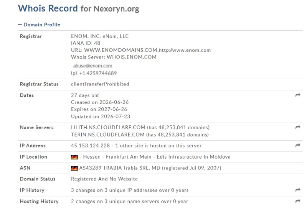This screenshot has height=210, width=307.
Task: Click the minus icon before Domain Profile
Action: coord(20,25)
